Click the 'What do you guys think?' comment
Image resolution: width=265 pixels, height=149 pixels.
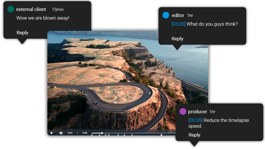point(212,24)
